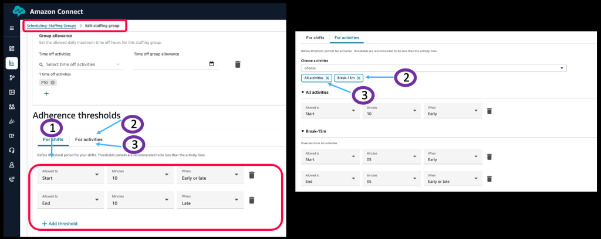Remove the All activities tag
Image resolution: width=601 pixels, height=239 pixels.
pos(327,77)
